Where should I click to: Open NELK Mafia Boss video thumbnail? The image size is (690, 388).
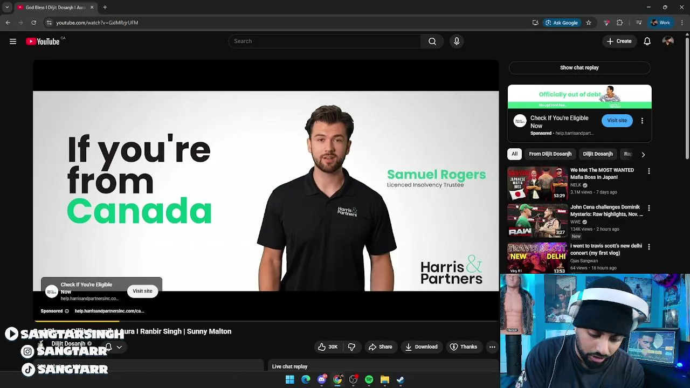pyautogui.click(x=537, y=183)
